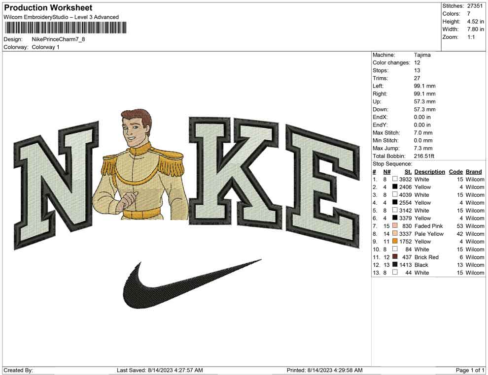
Task: Select the Brick Red color swatch
Action: pos(395,257)
